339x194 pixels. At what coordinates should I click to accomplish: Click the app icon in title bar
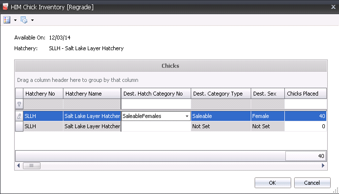tap(5, 7)
